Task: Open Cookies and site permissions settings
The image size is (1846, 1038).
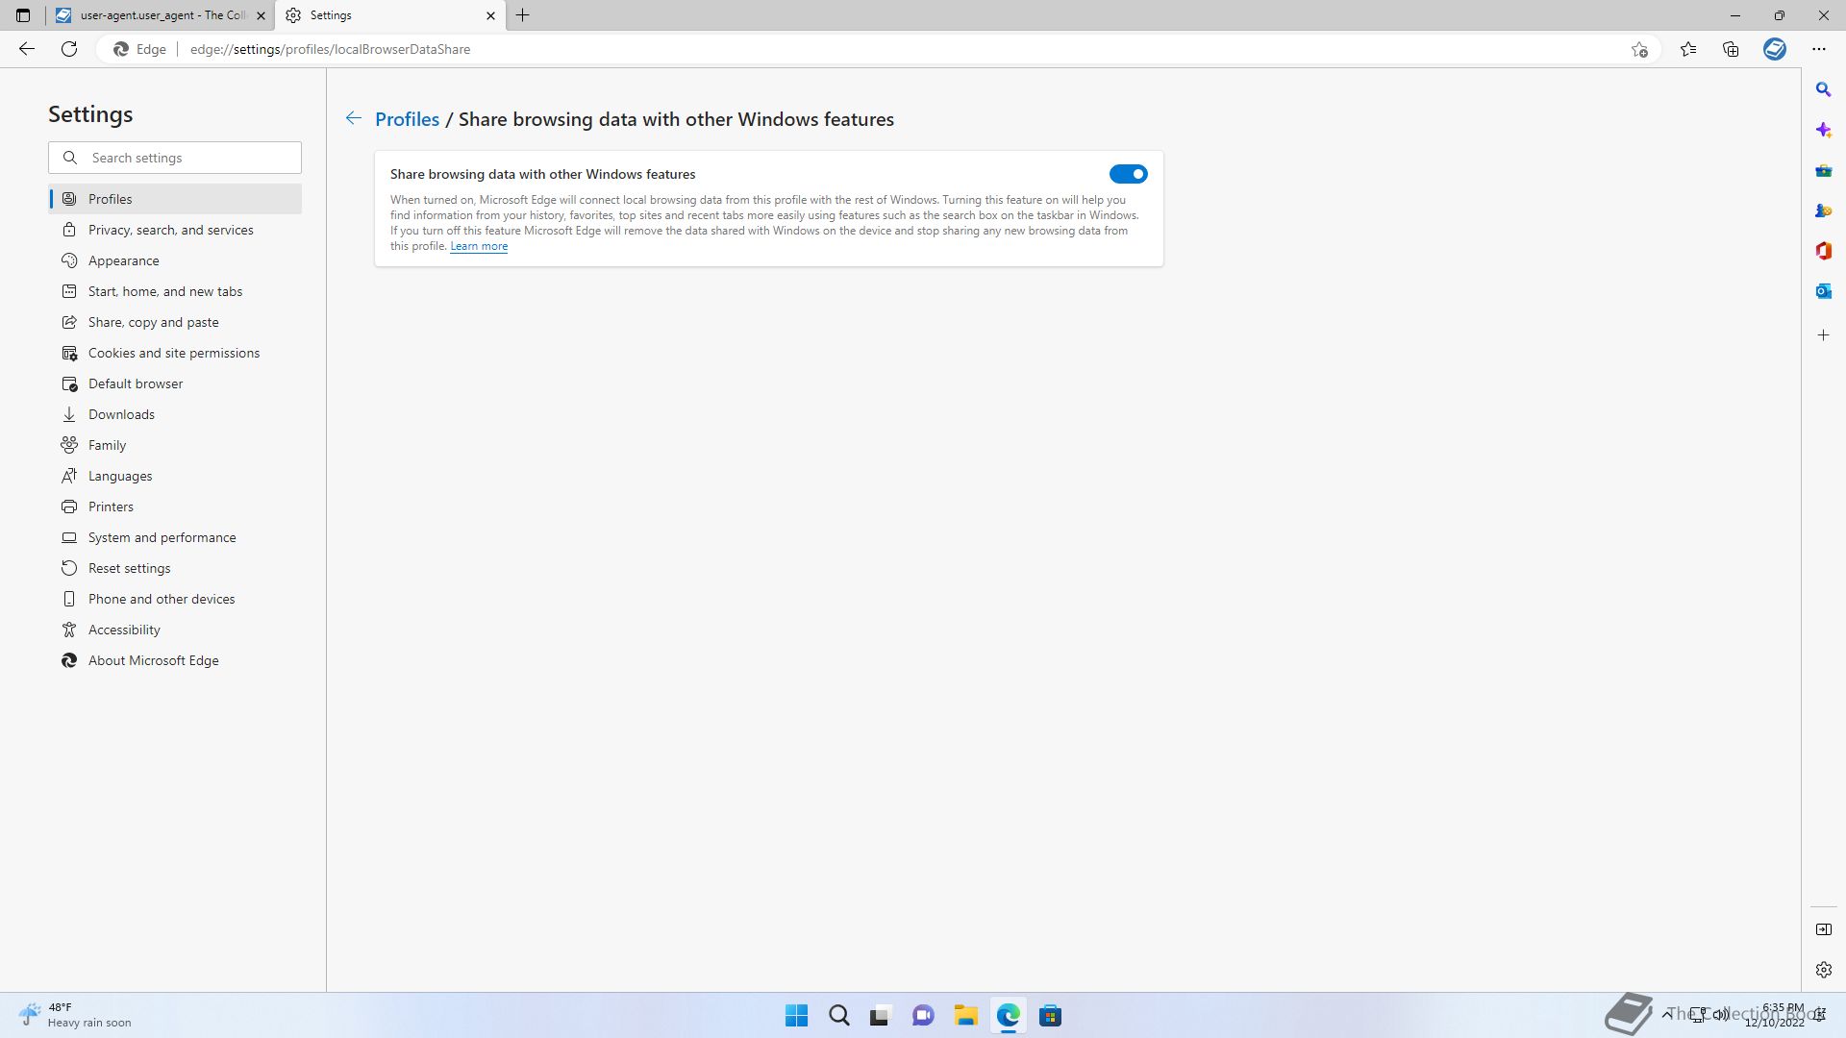Action: point(175,353)
